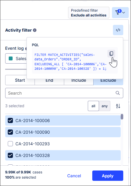Screen dimensions: 131x186
Task: Select the 'all' match option
Action: tap(93, 106)
